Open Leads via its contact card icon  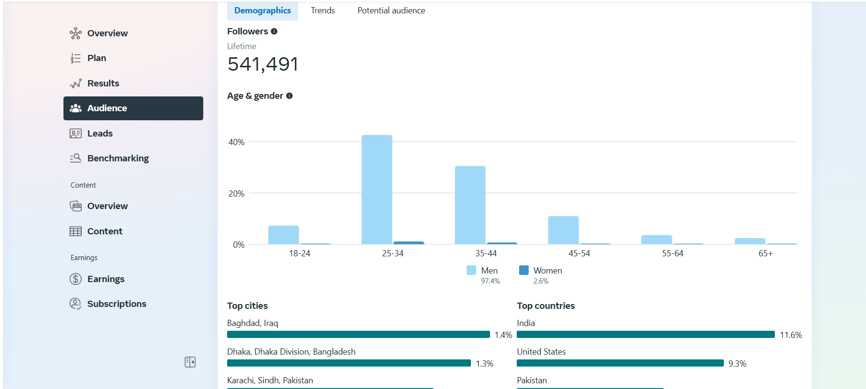[75, 134]
